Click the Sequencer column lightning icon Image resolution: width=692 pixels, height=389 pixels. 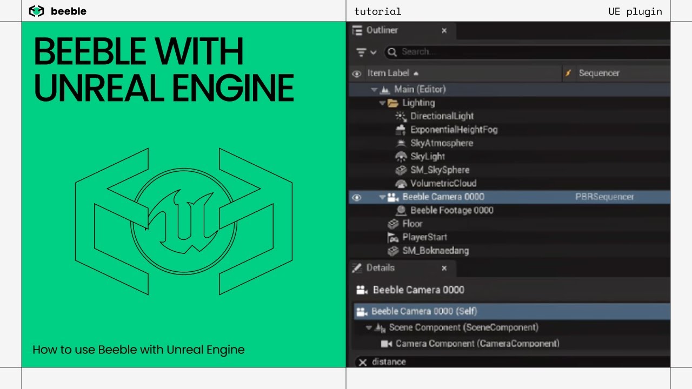[x=568, y=73]
